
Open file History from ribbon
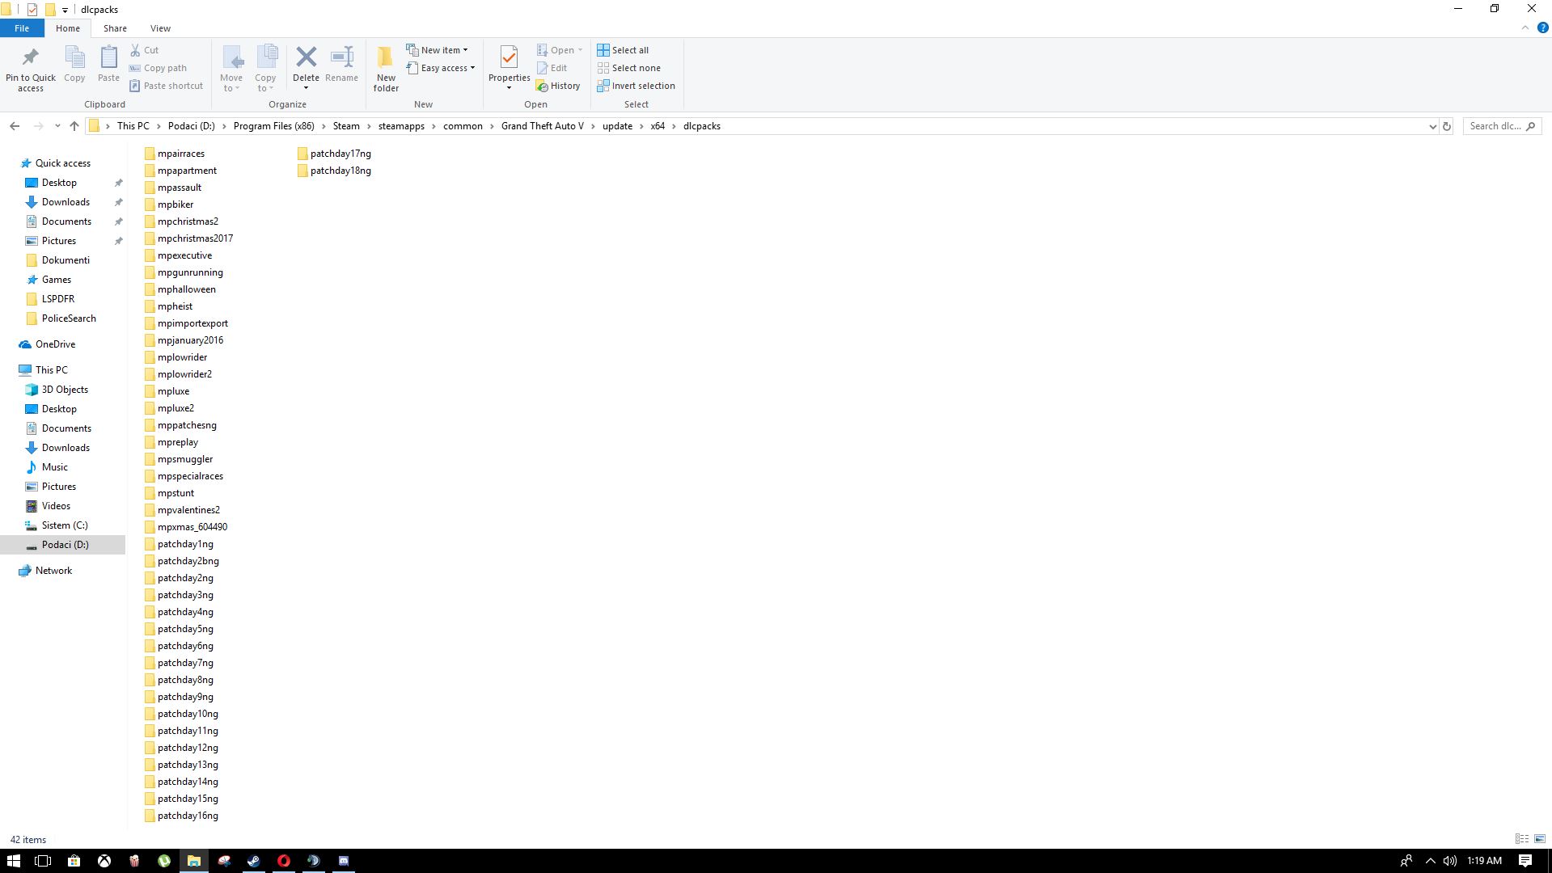point(558,86)
